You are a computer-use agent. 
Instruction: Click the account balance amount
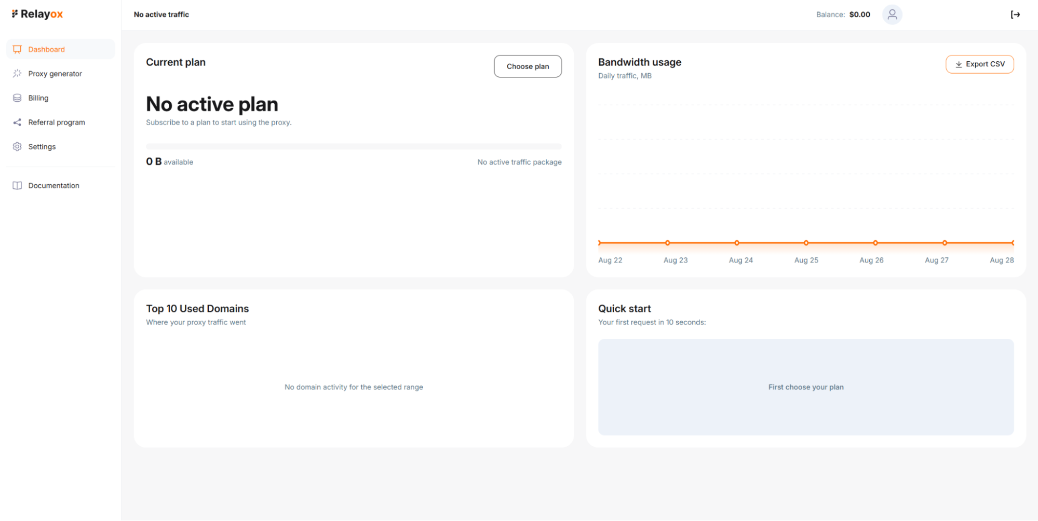point(859,15)
